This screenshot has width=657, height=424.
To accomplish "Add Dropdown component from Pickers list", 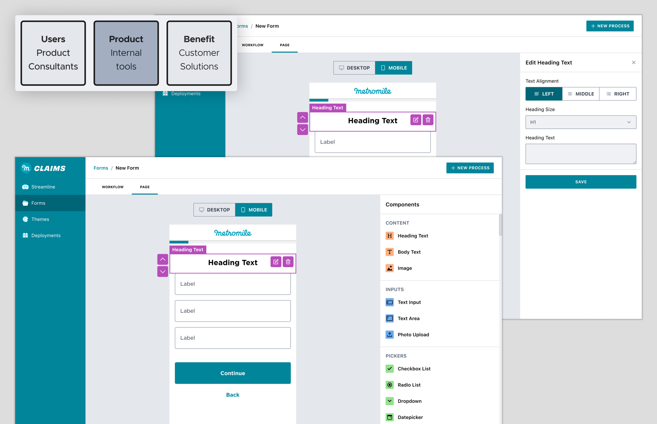I will coord(409,401).
